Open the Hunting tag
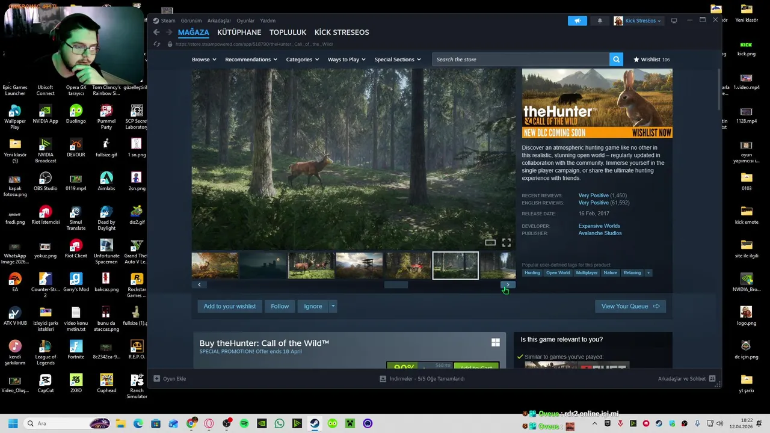This screenshot has height=433, width=770. 532,273
